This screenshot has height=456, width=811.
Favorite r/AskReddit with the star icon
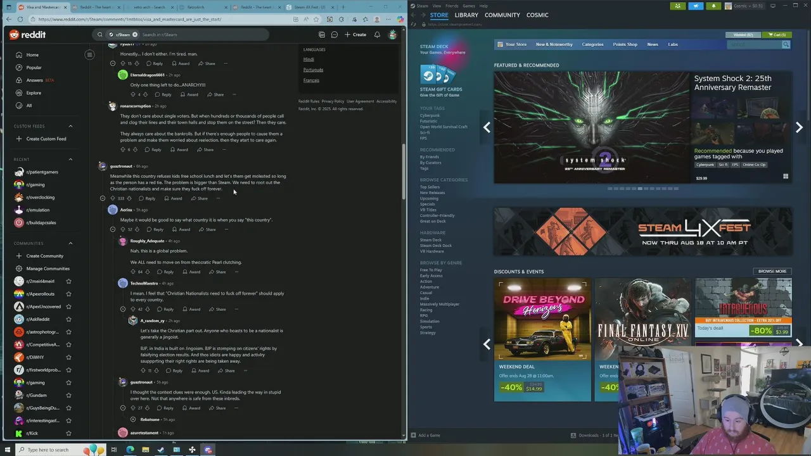(68, 319)
